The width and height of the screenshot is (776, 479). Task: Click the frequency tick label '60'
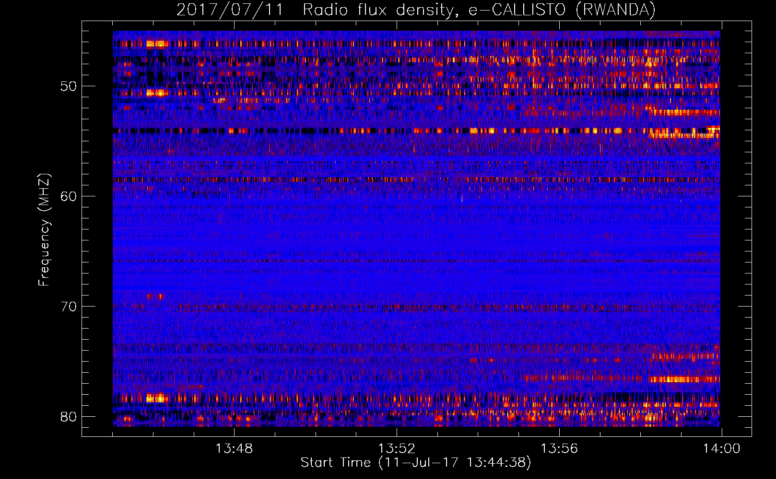click(x=69, y=196)
